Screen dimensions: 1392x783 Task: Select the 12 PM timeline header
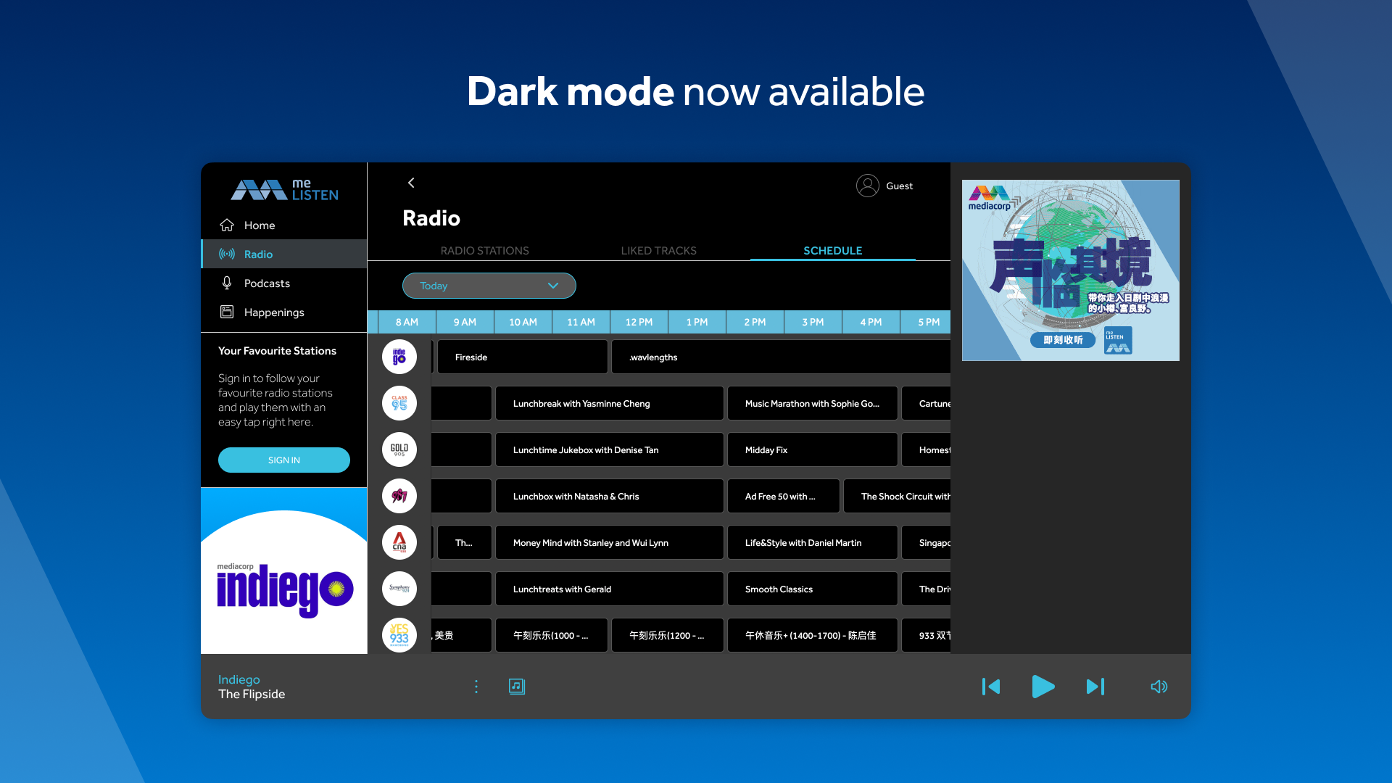click(639, 322)
